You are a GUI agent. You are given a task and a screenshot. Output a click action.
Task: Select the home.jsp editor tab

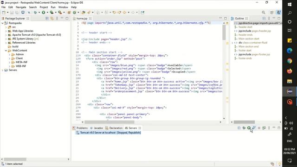pyautogui.click(x=82, y=19)
